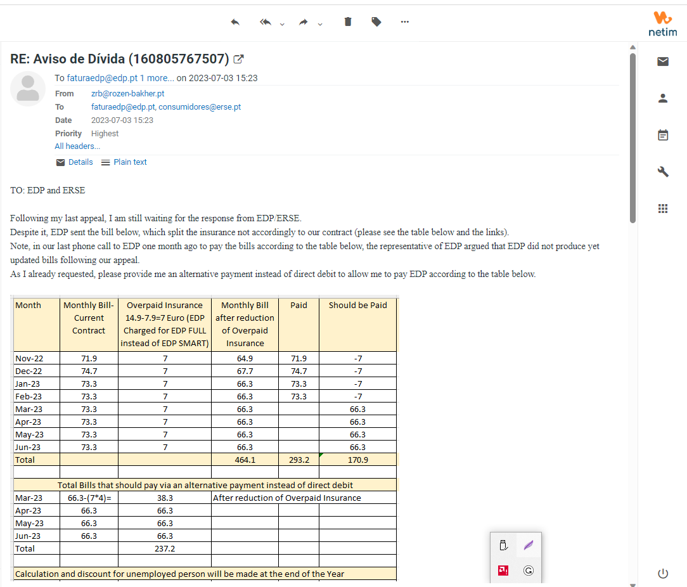Click the 'Dec-22' table cell
The height and width of the screenshot is (587, 687).
[37, 371]
